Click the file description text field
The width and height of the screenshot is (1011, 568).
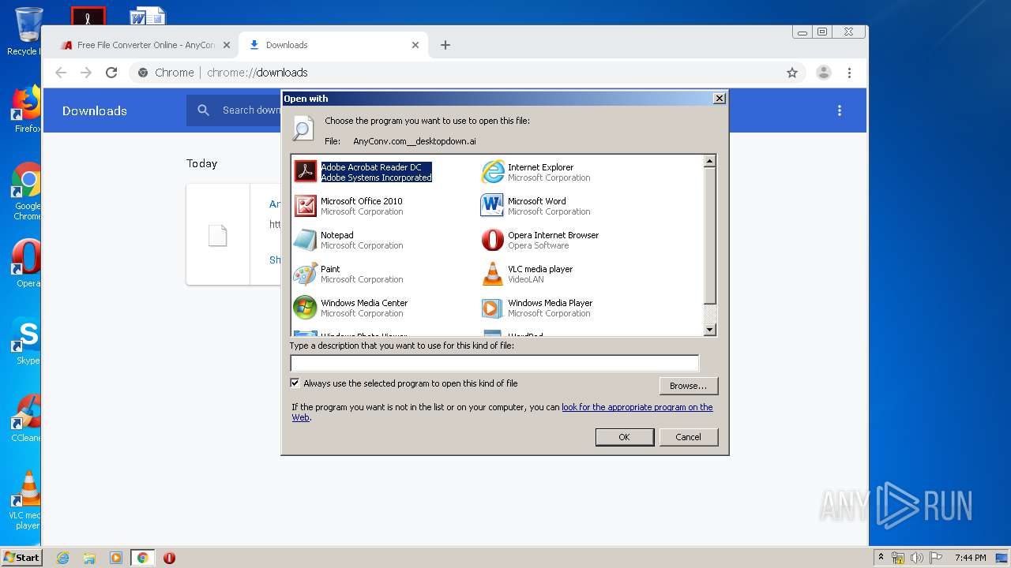pyautogui.click(x=494, y=363)
